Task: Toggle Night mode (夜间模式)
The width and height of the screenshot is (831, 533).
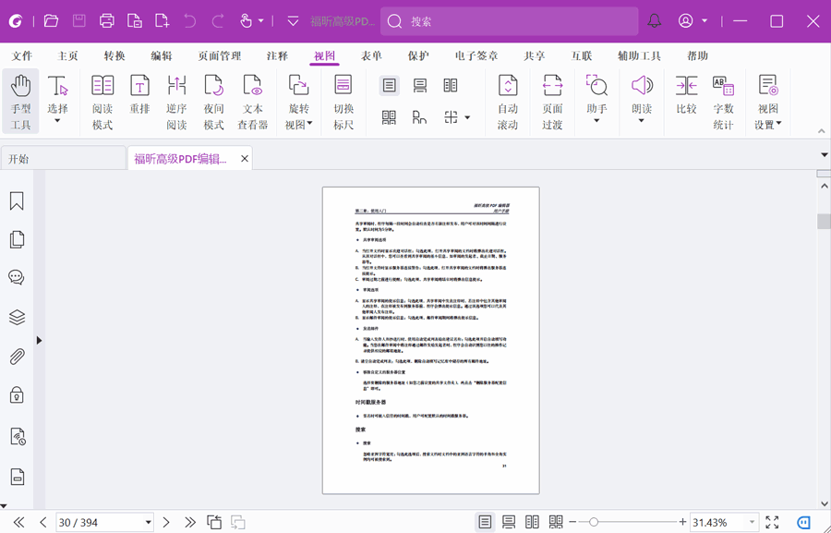Action: 213,102
